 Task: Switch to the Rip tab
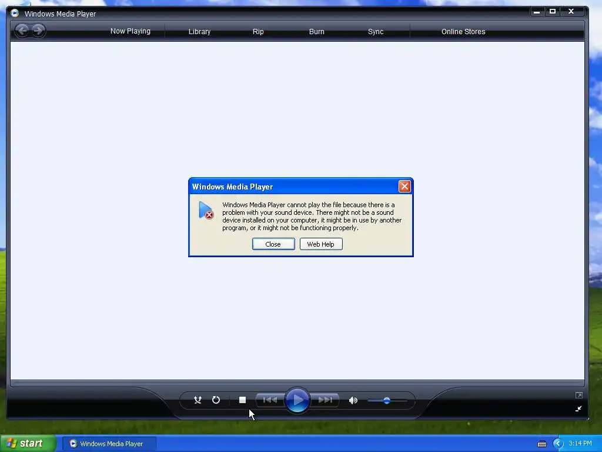point(258,32)
